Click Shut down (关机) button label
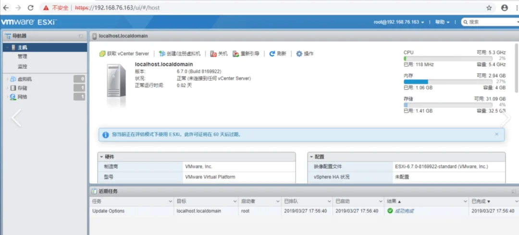This screenshot has height=235, width=519. pos(223,54)
